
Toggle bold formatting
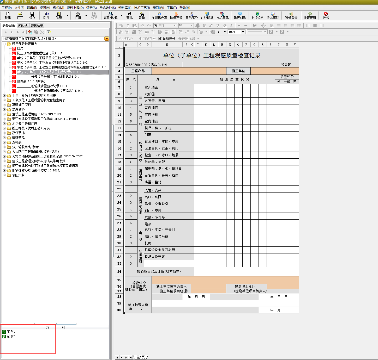click(204, 26)
